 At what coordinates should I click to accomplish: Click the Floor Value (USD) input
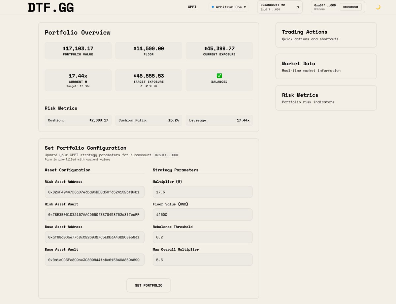(203, 215)
